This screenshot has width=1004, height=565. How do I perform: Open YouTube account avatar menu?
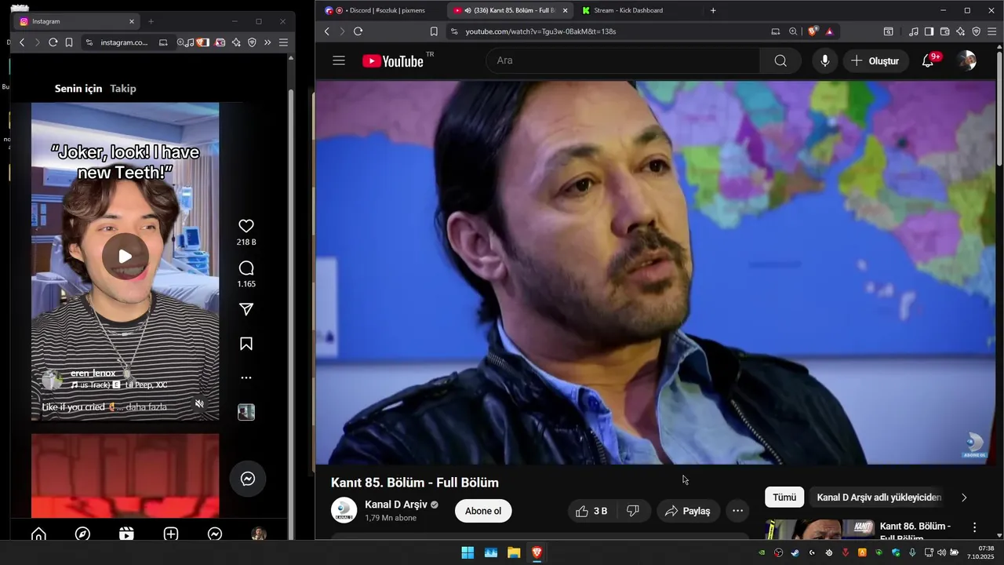967,60
